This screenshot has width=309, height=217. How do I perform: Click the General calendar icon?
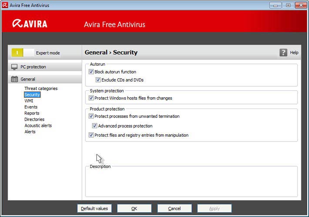pos(14,79)
